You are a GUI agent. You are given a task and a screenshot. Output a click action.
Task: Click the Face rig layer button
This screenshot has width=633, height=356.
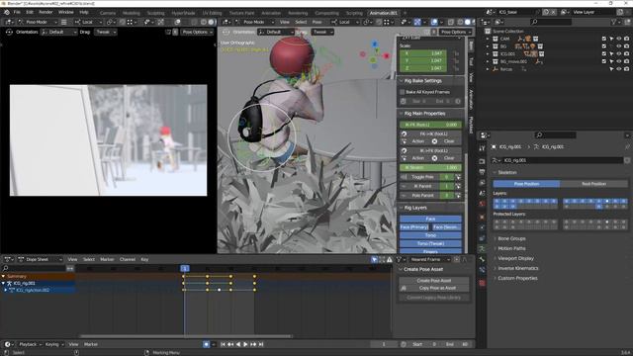coord(431,219)
